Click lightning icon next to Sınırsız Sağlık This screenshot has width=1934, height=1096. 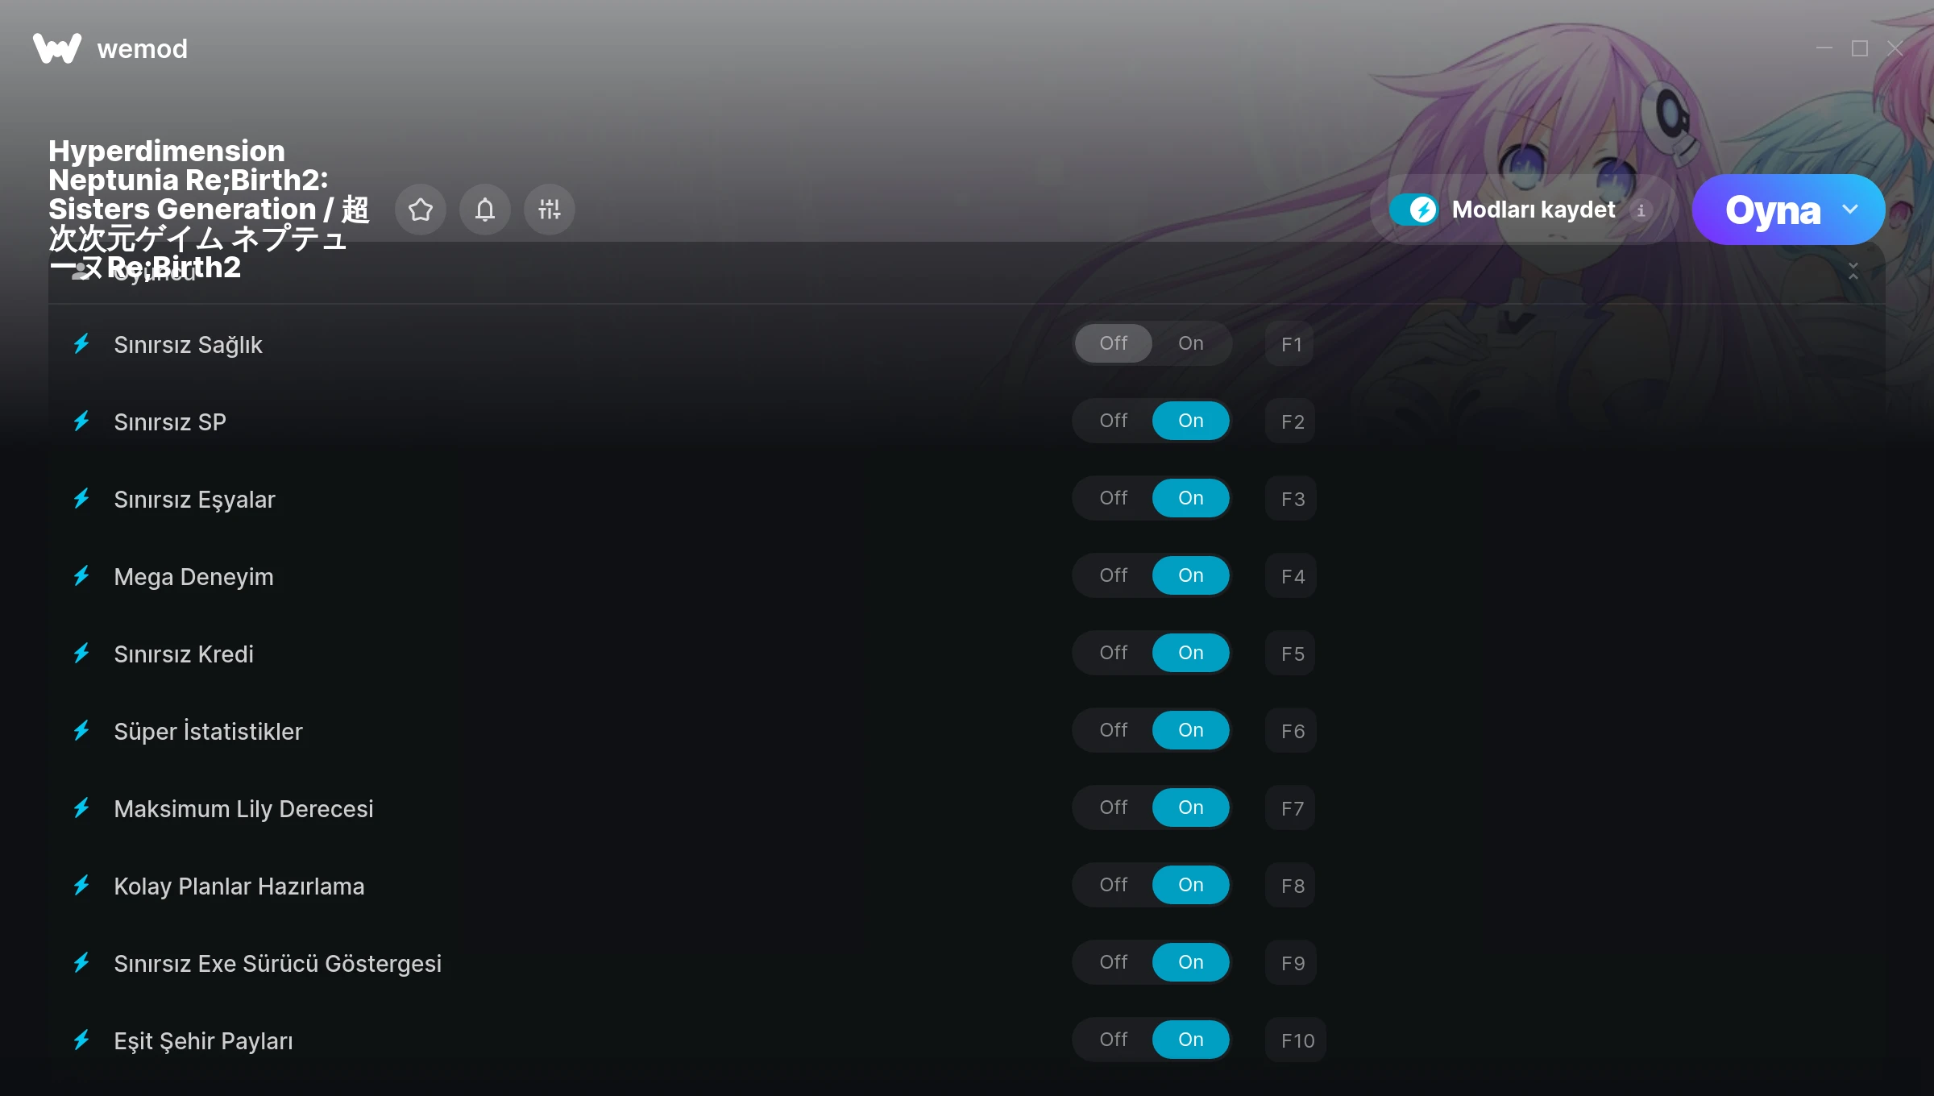(81, 344)
